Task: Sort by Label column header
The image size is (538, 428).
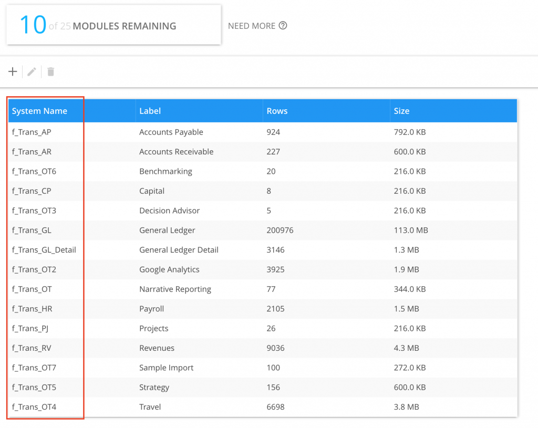Action: (150, 111)
